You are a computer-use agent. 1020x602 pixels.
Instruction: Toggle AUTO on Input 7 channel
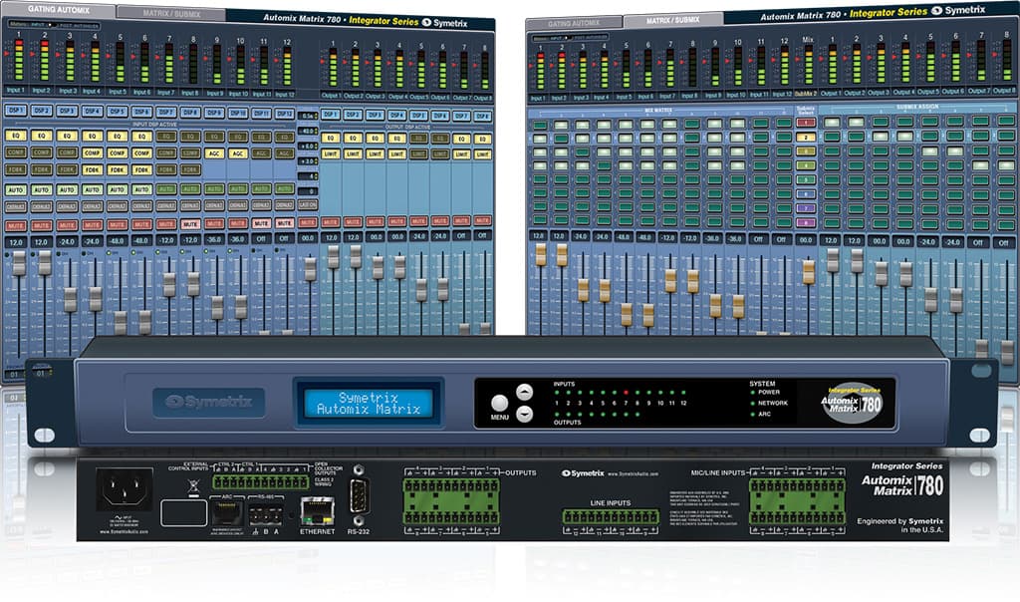point(166,188)
